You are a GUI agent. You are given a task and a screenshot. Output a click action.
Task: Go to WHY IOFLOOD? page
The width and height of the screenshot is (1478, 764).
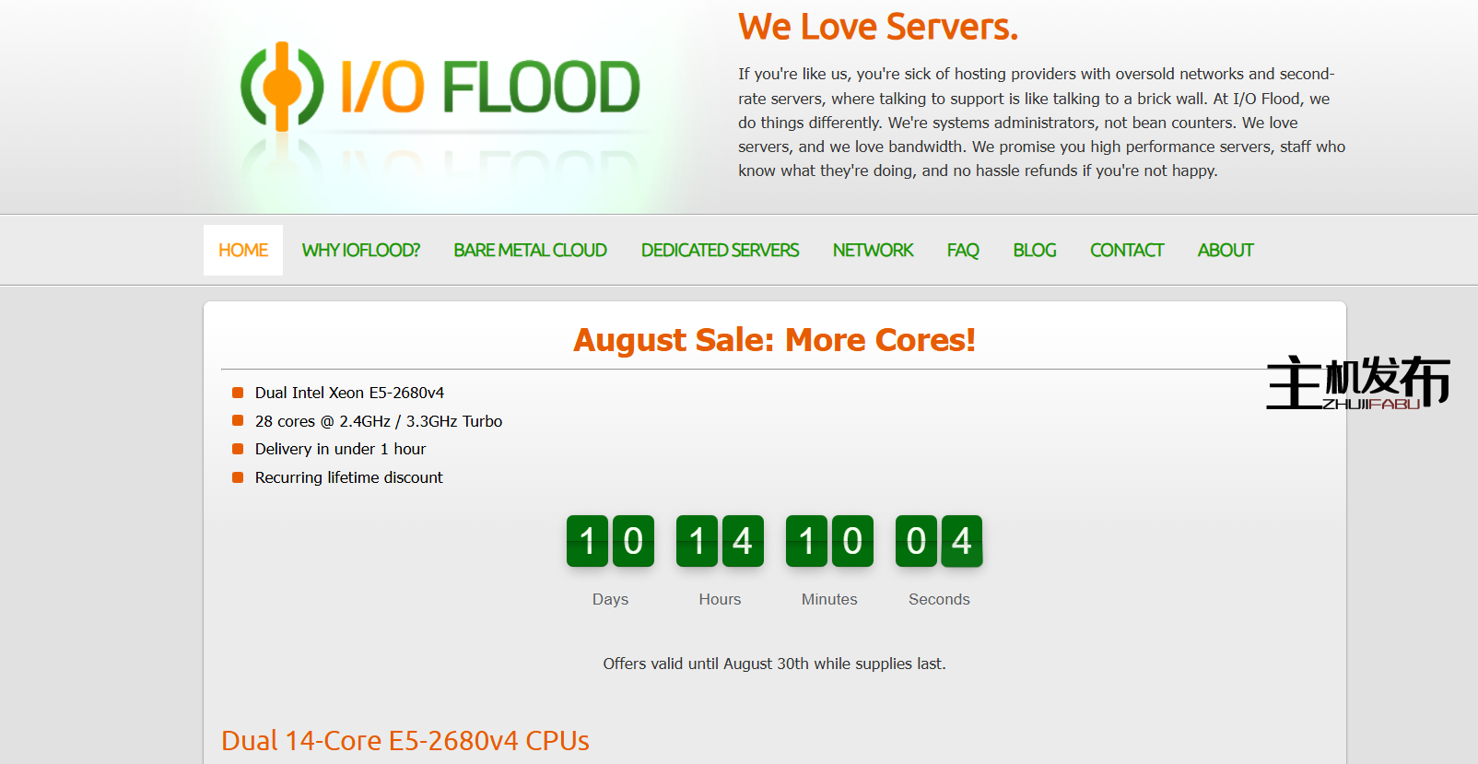pos(361,250)
